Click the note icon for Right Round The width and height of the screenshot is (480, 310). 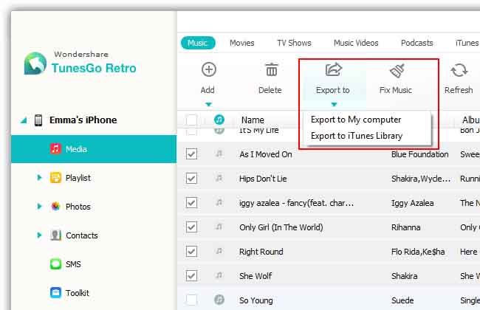[219, 251]
